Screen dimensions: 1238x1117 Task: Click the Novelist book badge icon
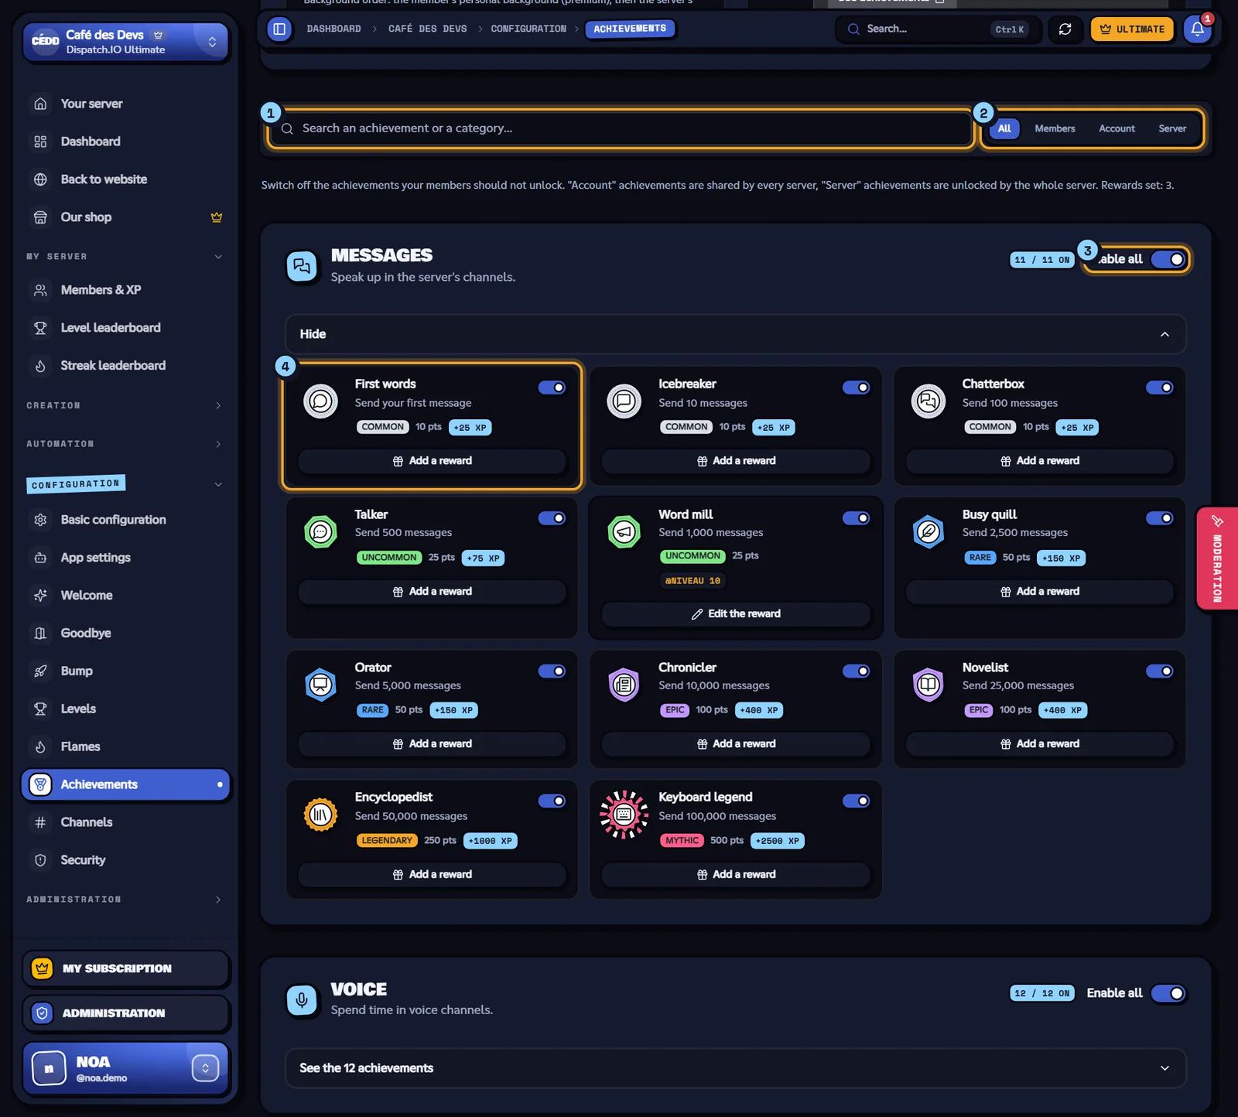928,684
